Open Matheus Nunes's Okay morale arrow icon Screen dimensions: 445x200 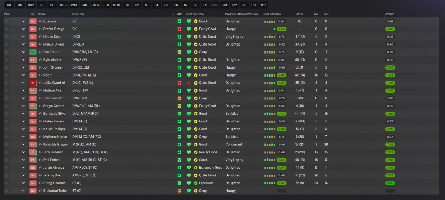(x=196, y=137)
